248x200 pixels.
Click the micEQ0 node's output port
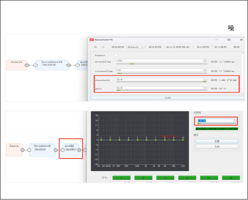79,150
